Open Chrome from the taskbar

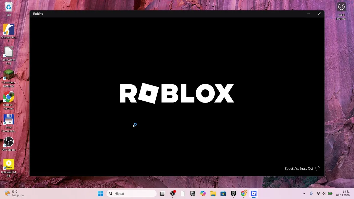coord(244,193)
